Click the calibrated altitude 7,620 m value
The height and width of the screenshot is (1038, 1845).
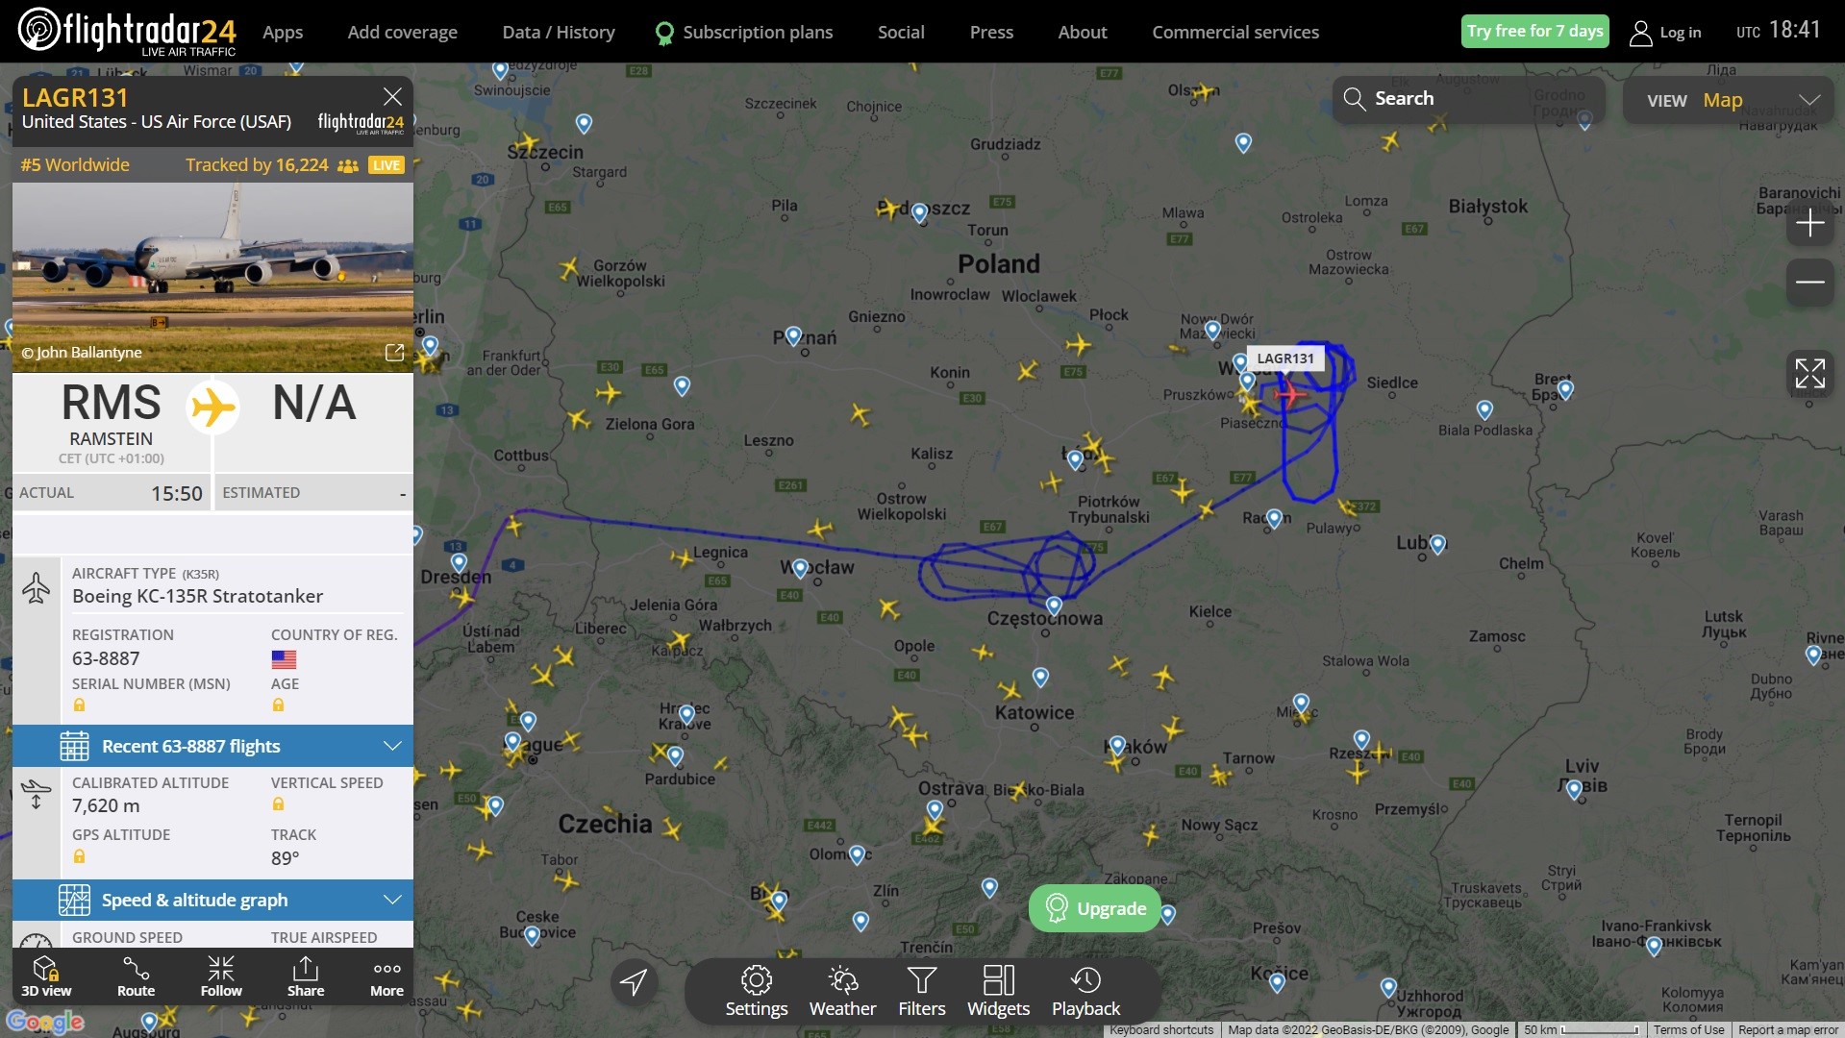click(106, 805)
